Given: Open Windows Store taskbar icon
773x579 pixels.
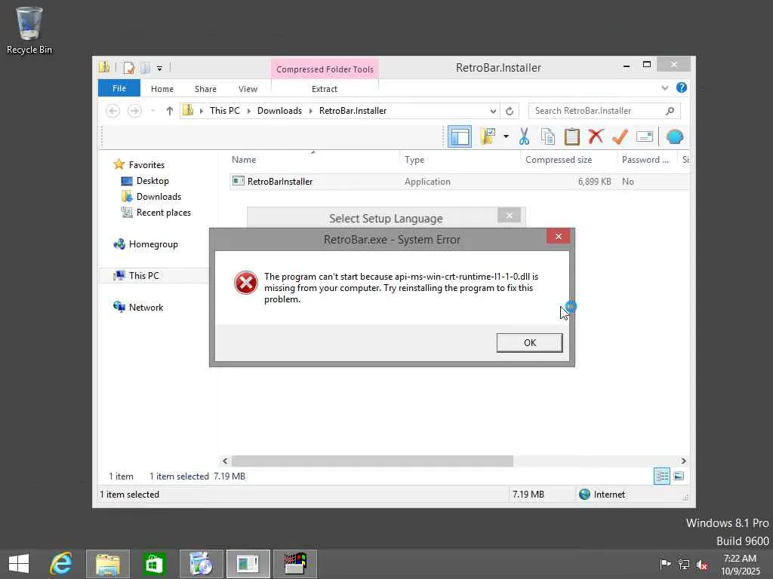Looking at the screenshot, I should click(154, 564).
